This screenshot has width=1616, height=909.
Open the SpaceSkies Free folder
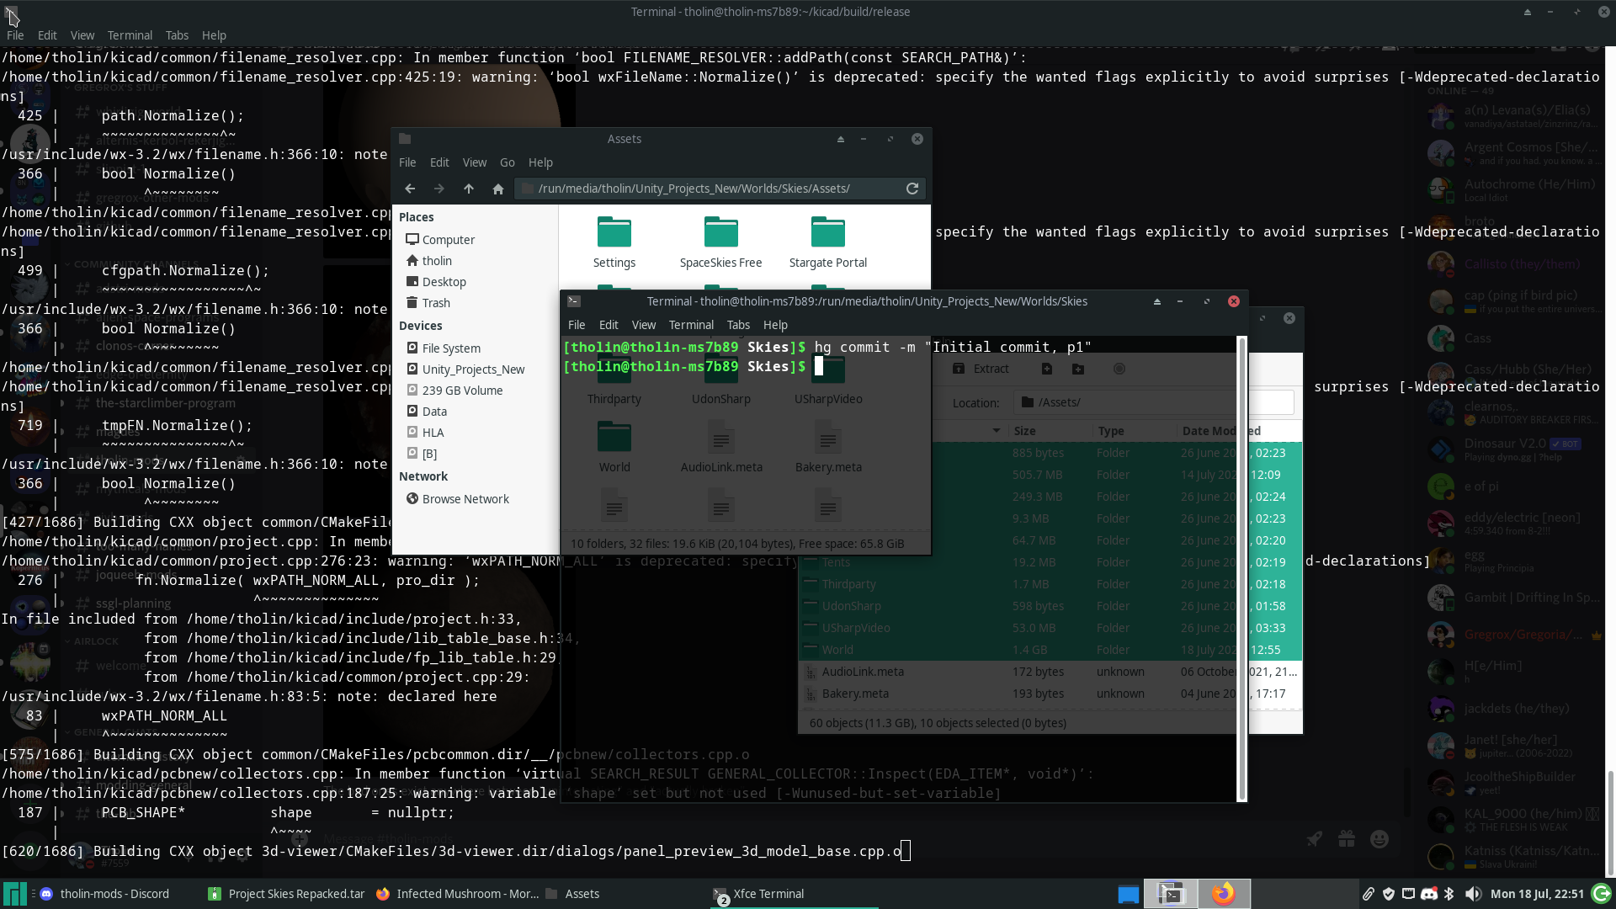[x=720, y=242]
